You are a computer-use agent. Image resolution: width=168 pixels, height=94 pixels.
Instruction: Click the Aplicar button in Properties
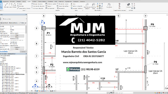click(x=23, y=52)
